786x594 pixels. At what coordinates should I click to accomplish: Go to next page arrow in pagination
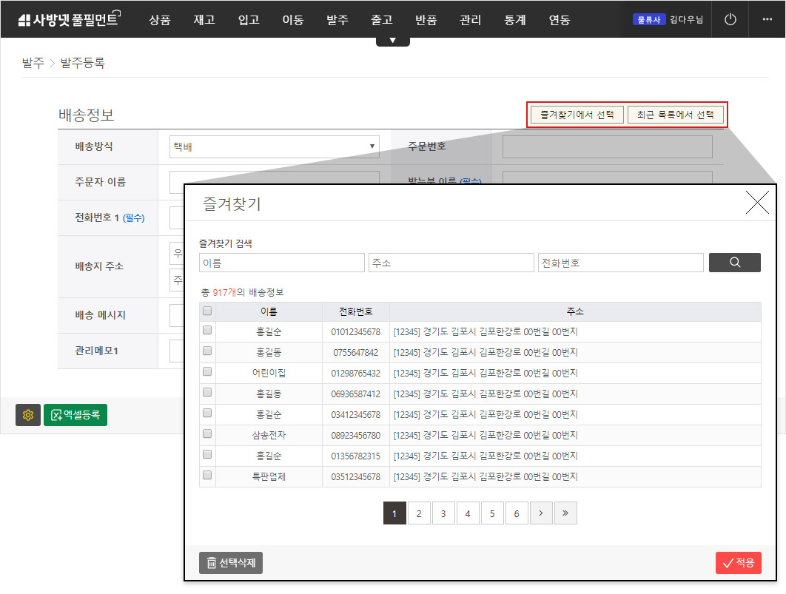541,513
